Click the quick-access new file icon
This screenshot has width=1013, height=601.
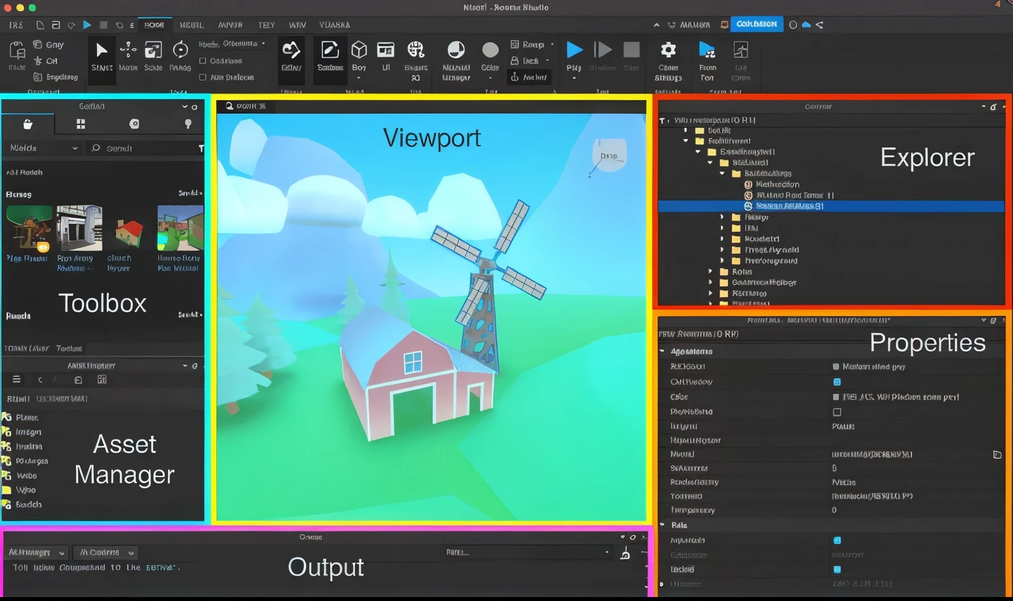[x=40, y=25]
